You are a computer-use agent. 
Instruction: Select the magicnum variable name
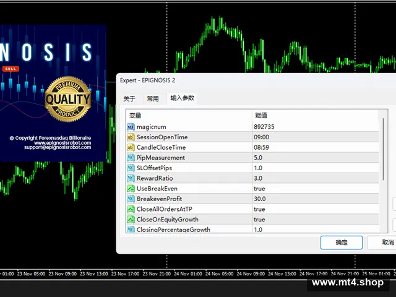151,127
